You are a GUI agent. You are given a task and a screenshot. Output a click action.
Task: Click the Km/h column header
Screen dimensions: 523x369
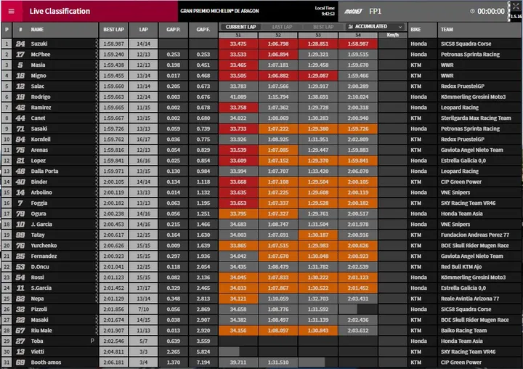coord(392,35)
